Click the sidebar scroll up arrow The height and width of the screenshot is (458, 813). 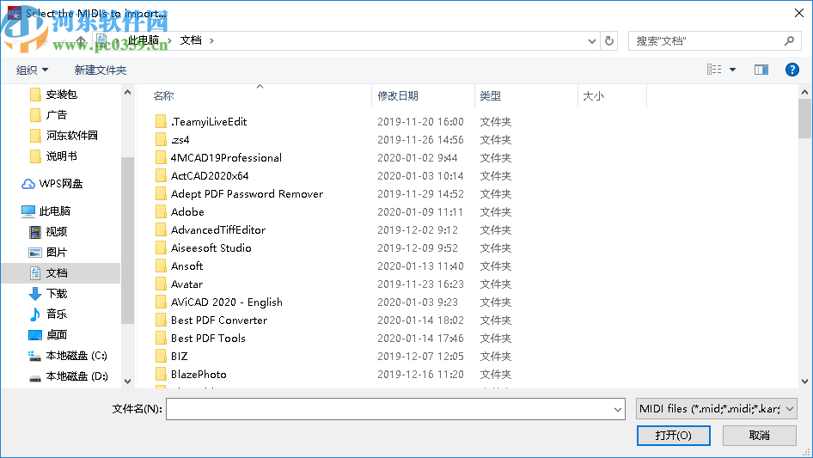(127, 92)
